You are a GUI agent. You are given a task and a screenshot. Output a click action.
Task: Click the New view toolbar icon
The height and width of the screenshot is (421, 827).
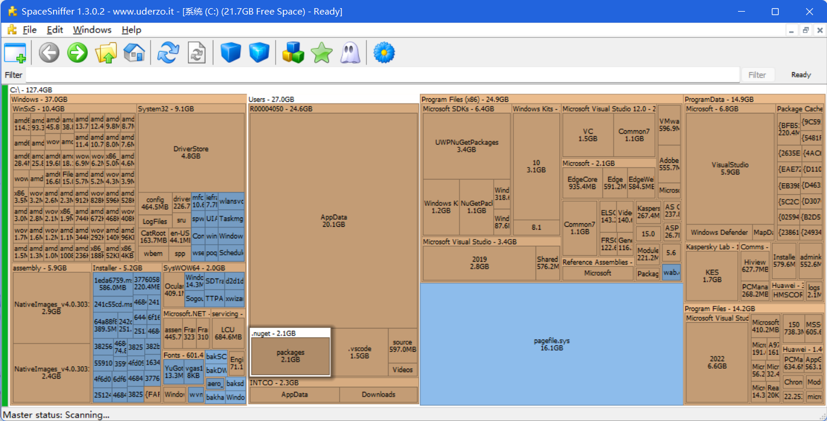click(x=15, y=53)
